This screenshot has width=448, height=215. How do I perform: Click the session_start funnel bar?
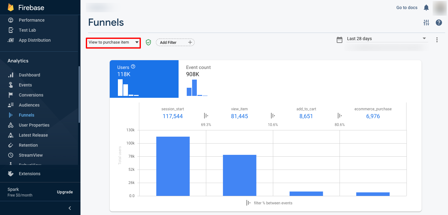coord(173,166)
